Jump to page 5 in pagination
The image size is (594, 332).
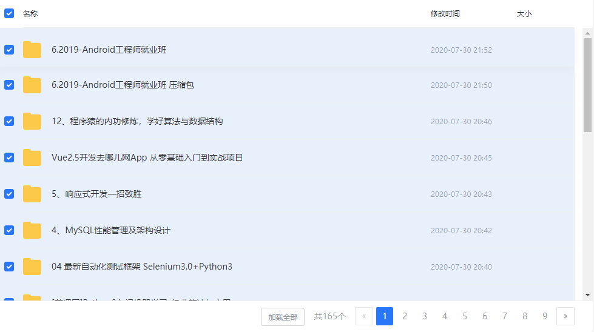tap(464, 316)
